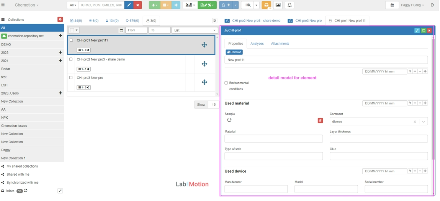
Task: Switch to the Analyses tab
Action: (x=257, y=44)
